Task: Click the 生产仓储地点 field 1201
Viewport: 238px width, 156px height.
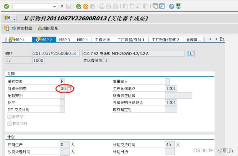Action: pos(171,88)
